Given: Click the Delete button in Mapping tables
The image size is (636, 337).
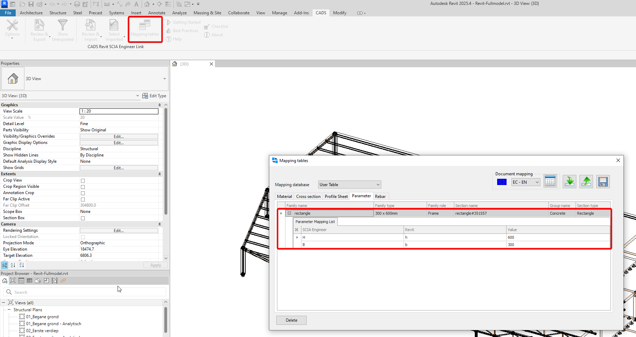Looking at the screenshot, I should pyautogui.click(x=291, y=320).
